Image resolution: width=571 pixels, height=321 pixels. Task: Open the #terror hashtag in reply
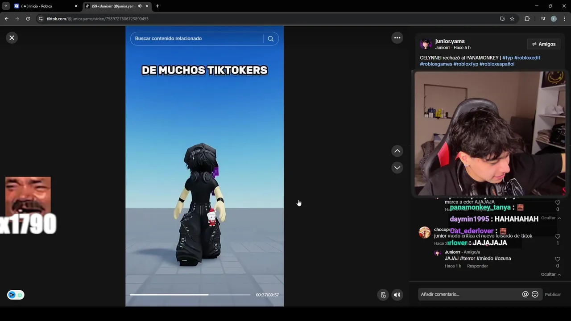tap(468, 259)
